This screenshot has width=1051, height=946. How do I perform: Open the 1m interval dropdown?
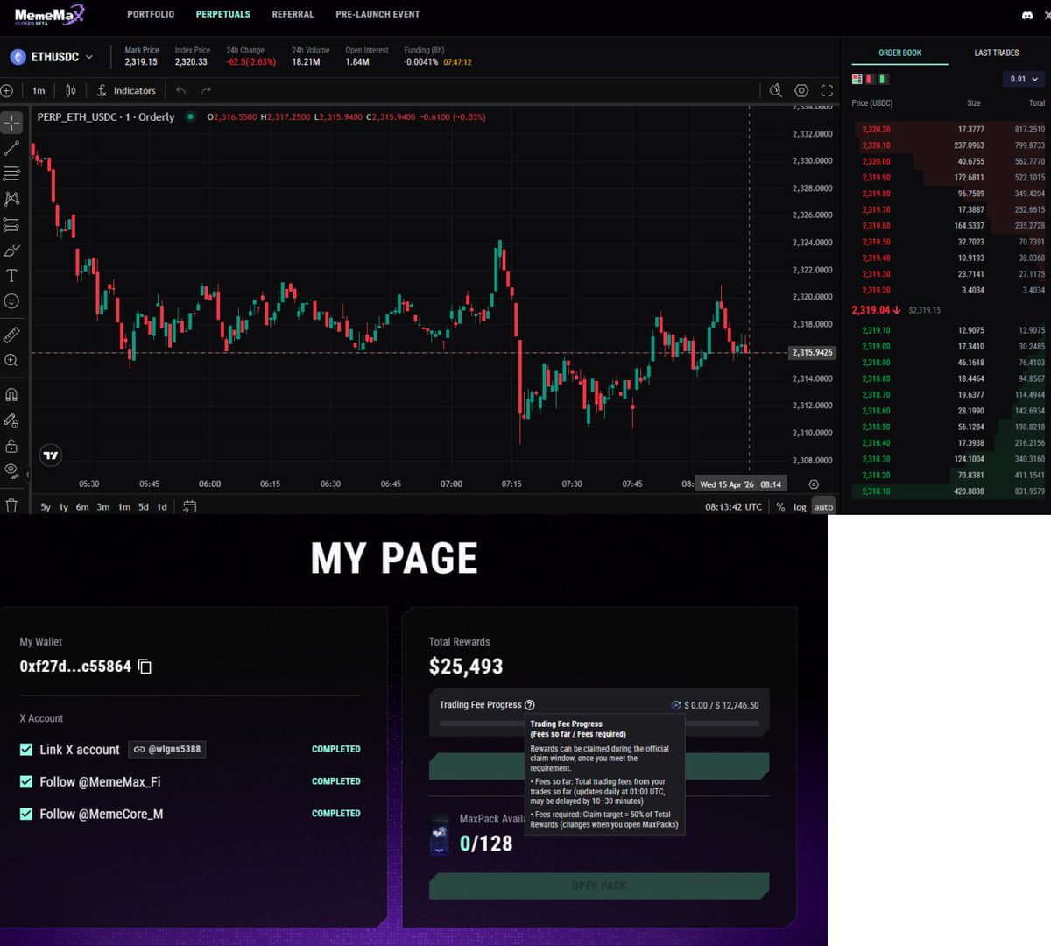[39, 90]
